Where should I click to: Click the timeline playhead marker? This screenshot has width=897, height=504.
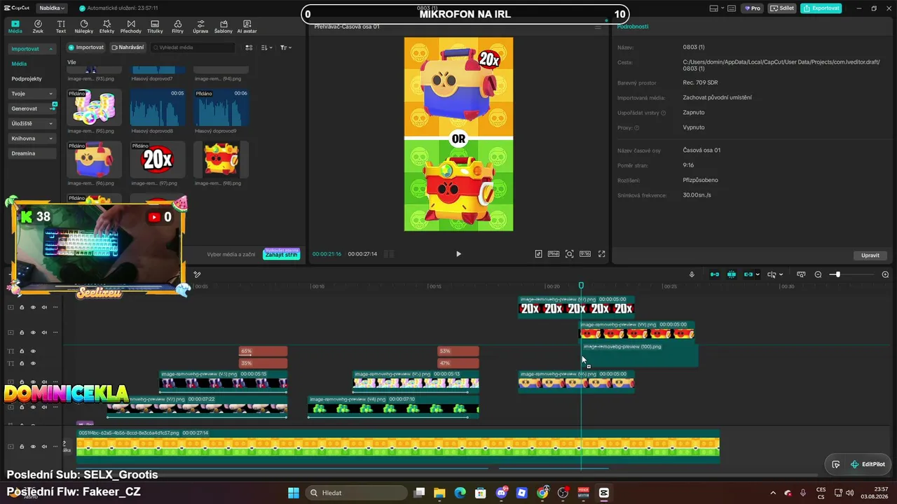tap(581, 285)
